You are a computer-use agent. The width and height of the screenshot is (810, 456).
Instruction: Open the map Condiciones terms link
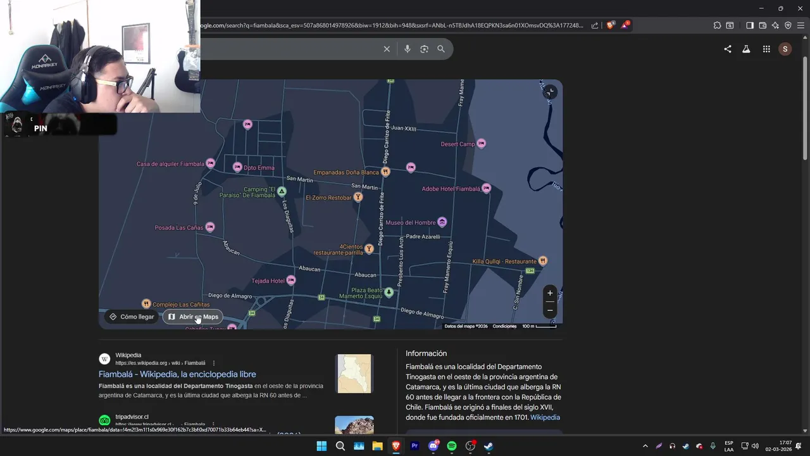[504, 326]
